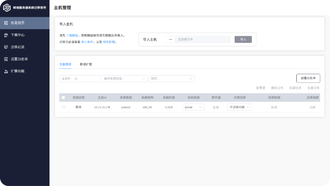Open the 架构 filter dropdown
The height and width of the screenshot is (186, 330).
pos(171,79)
